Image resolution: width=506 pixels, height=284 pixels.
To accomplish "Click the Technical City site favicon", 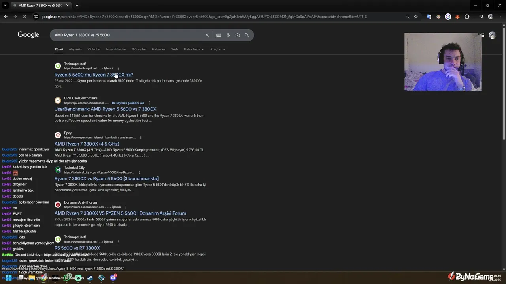I will [x=58, y=170].
